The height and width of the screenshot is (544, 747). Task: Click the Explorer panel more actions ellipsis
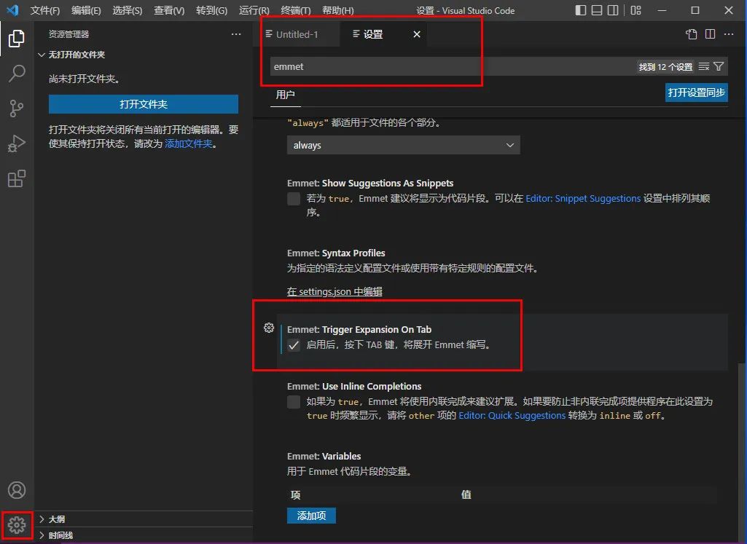[x=236, y=34]
